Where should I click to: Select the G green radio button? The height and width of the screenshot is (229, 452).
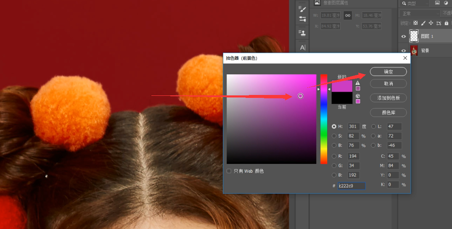click(334, 166)
